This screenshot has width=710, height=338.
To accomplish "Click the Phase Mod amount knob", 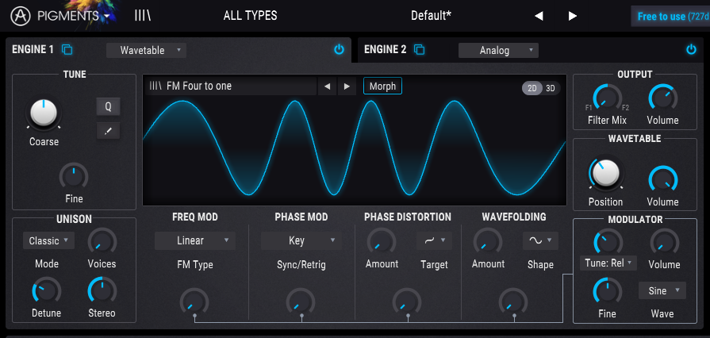I will pos(301,302).
